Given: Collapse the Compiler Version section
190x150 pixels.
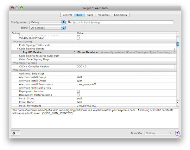Looking at the screenshot, I should [x=14, y=63].
